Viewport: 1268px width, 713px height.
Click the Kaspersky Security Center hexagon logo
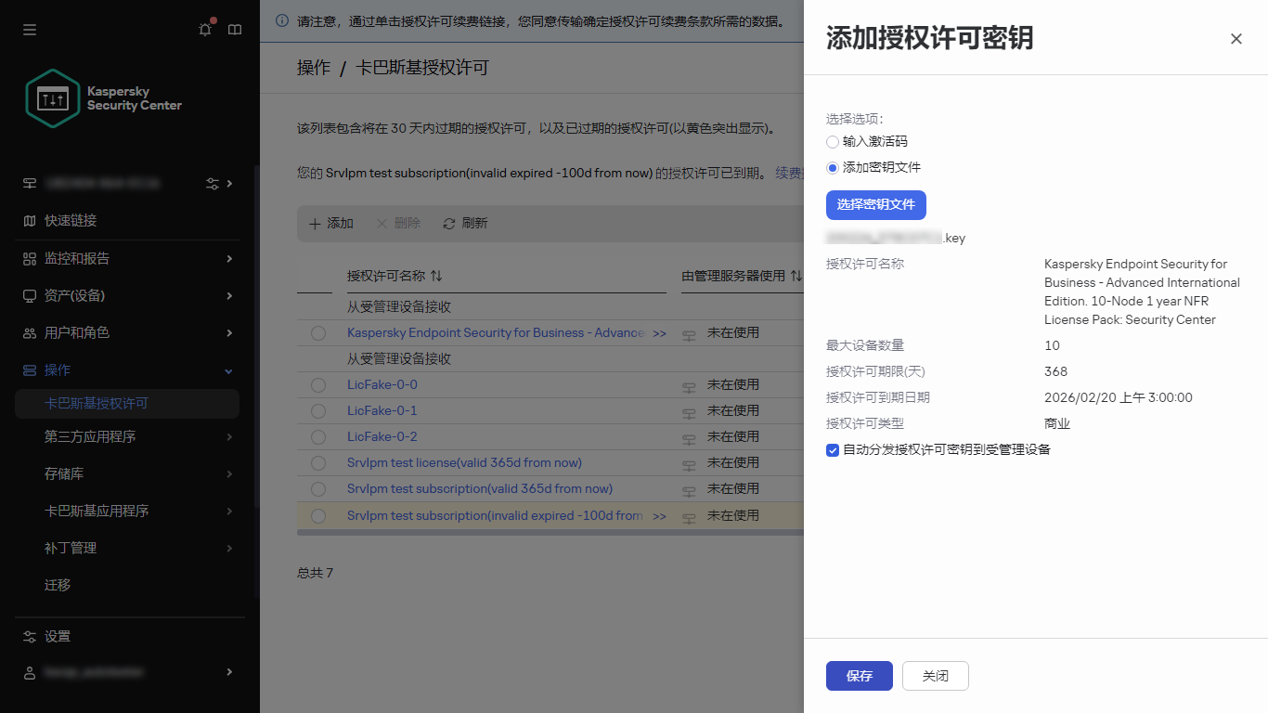52,97
